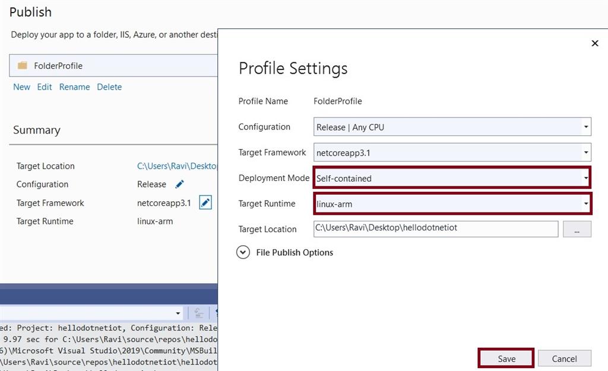Open the Deployment Mode dropdown

coord(586,178)
